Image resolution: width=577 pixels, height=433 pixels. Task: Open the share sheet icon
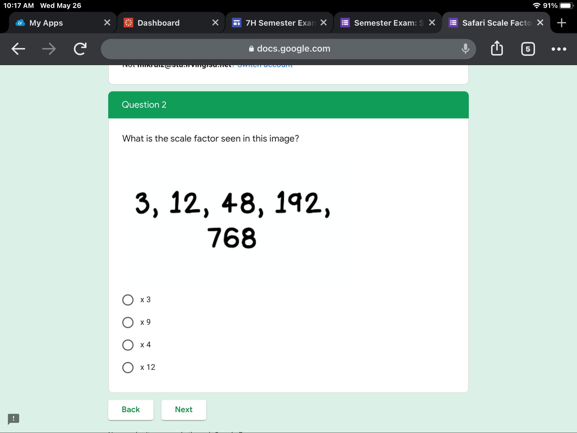(x=497, y=48)
